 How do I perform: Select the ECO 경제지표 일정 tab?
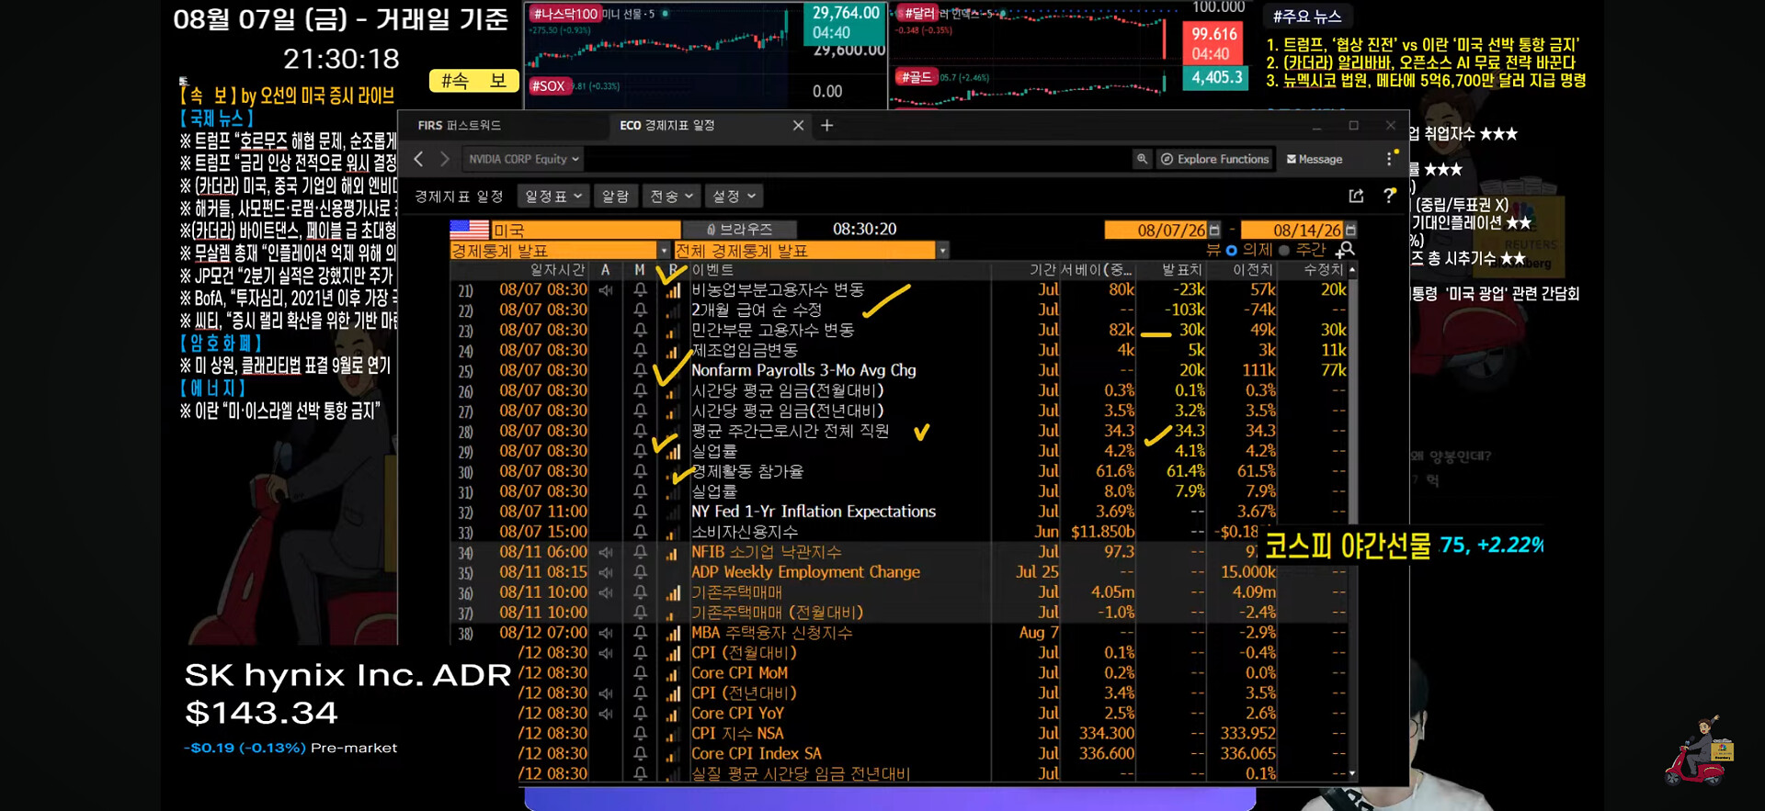pos(667,125)
